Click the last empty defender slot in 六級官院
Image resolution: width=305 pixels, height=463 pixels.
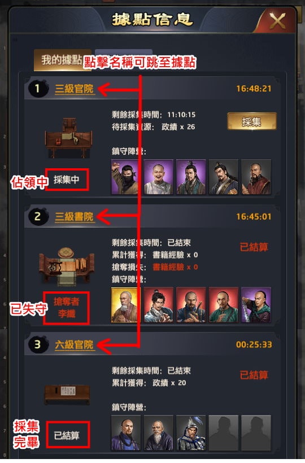tap(256, 433)
